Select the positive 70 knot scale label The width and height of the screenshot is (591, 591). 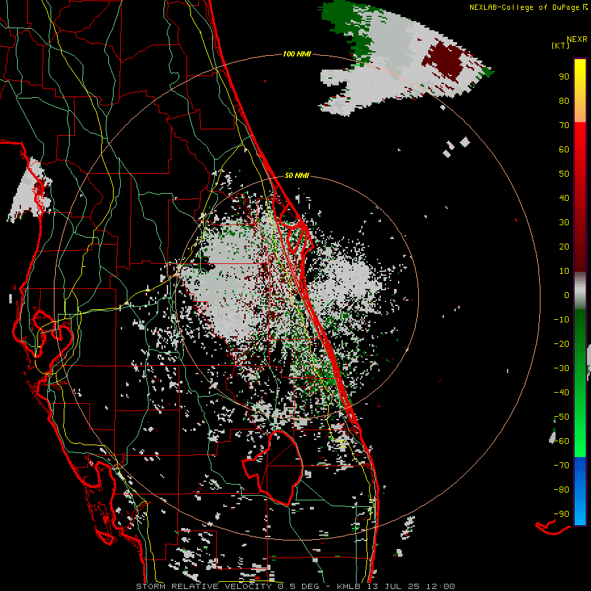(564, 125)
